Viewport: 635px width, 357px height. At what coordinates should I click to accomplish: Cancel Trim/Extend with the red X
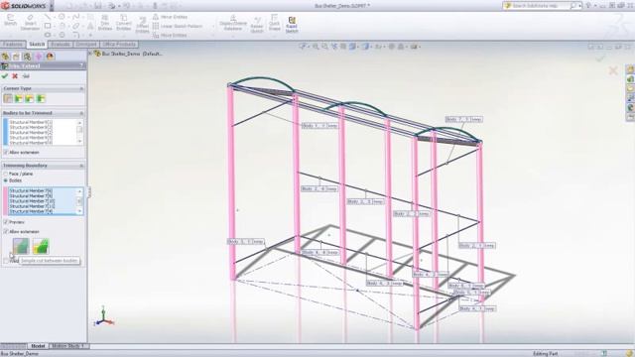coord(15,76)
